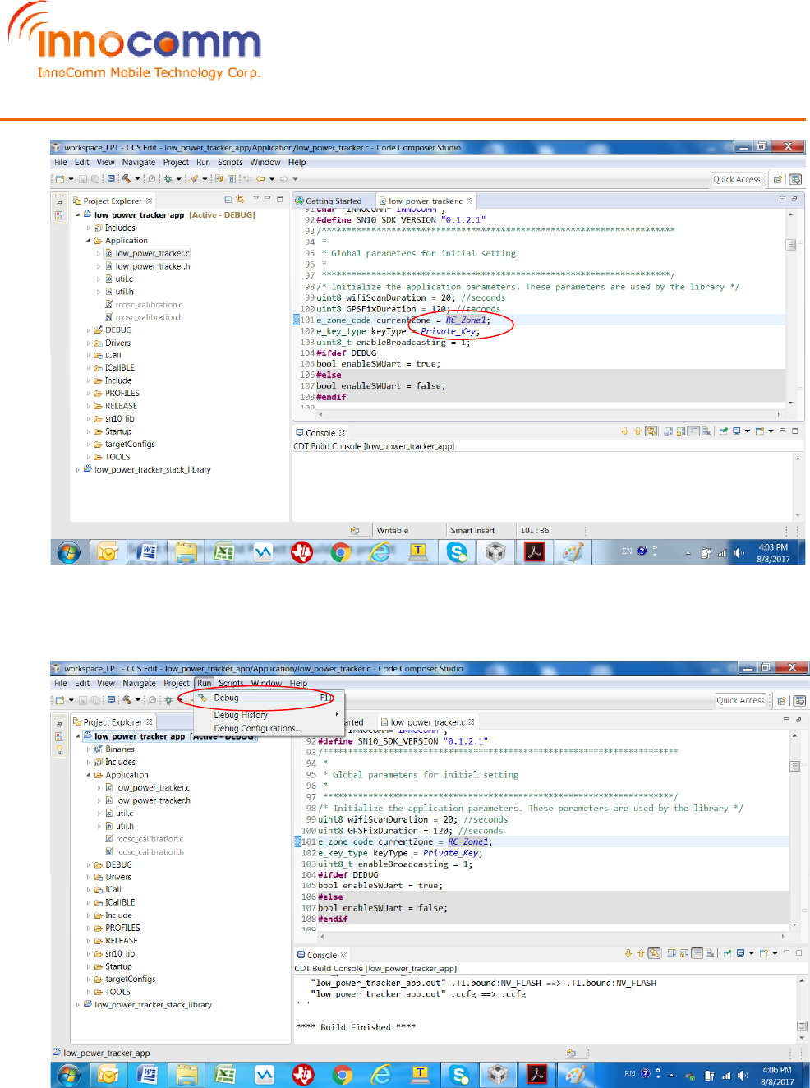Collapse the Application folder in upper Project Explorer
810x1088 pixels.
(x=89, y=241)
